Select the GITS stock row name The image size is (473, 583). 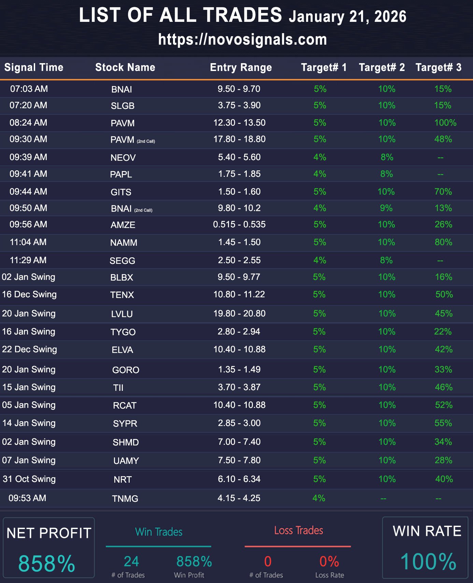[x=121, y=192]
